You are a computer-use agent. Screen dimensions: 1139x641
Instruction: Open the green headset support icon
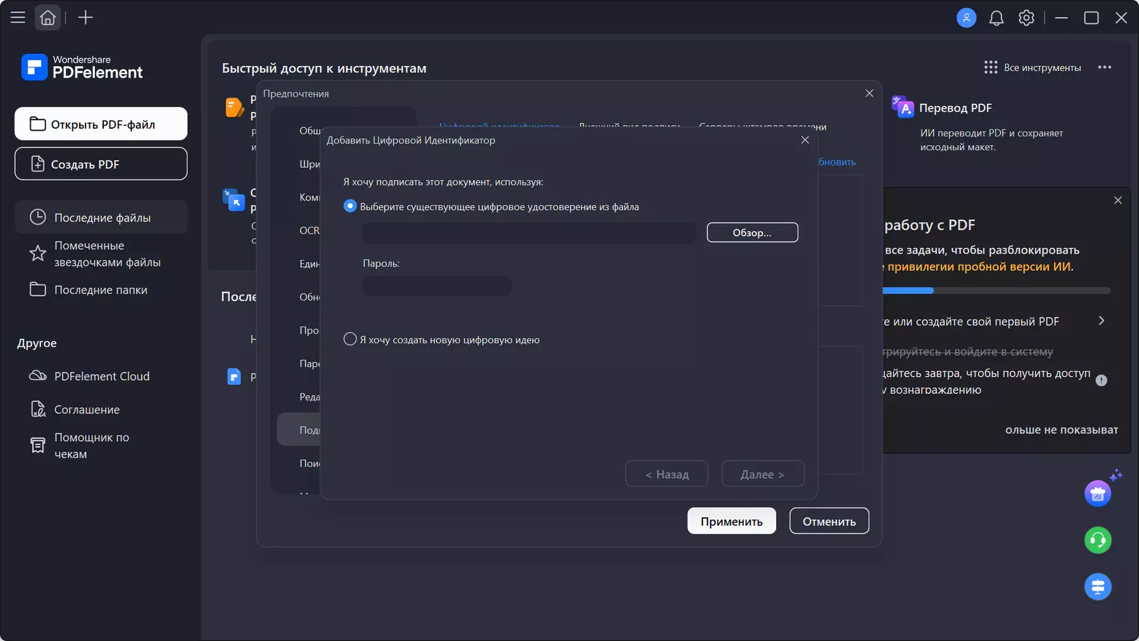point(1098,540)
